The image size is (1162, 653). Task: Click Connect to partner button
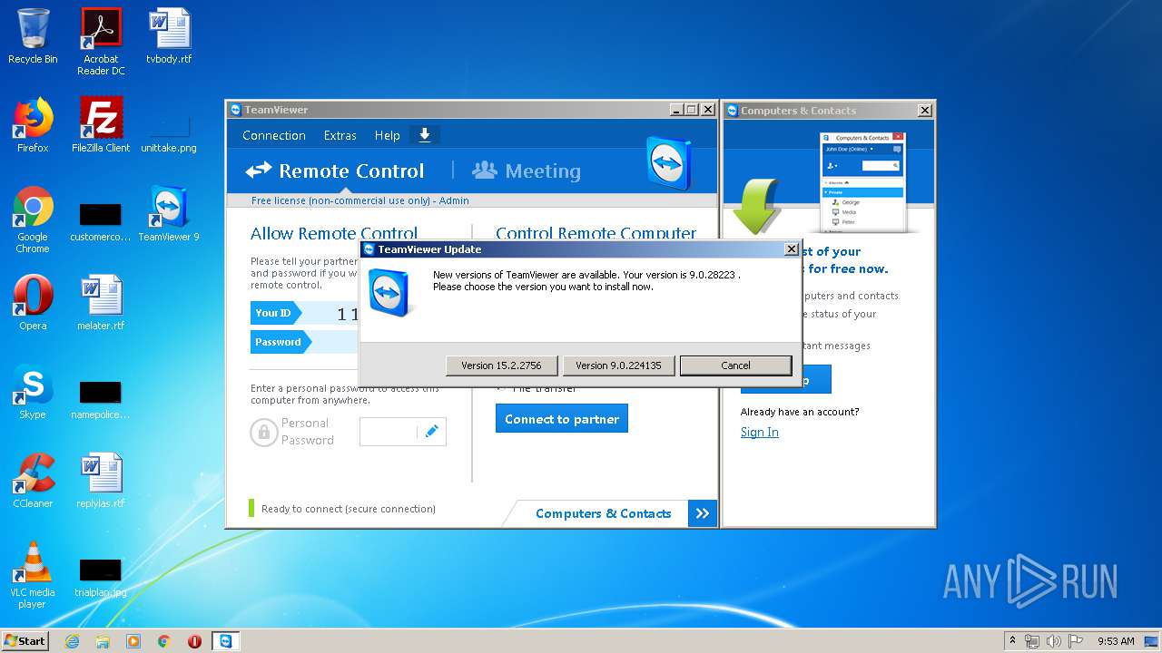point(562,419)
